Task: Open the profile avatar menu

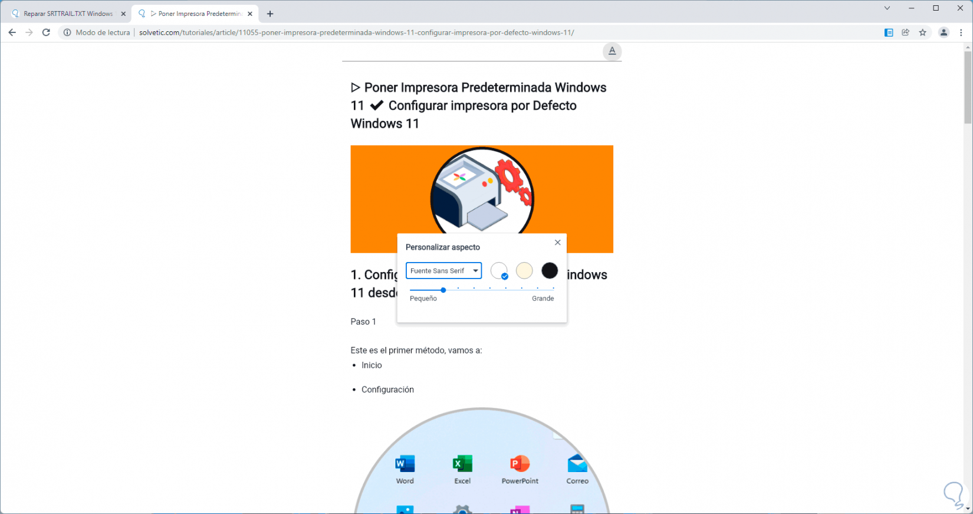Action: coord(944,32)
